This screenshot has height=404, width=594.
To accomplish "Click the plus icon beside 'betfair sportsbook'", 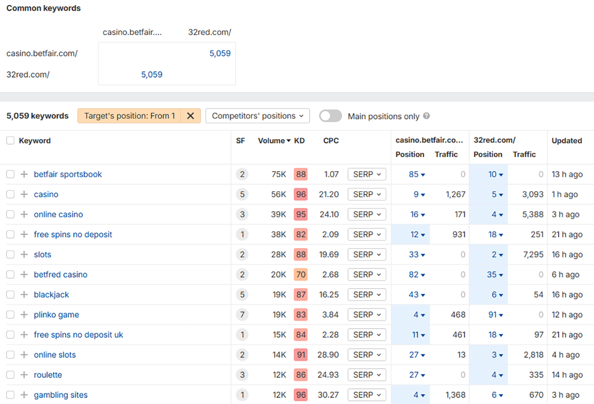I will pyautogui.click(x=24, y=175).
